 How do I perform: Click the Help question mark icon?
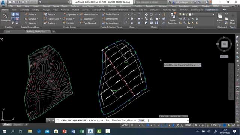[207, 2]
